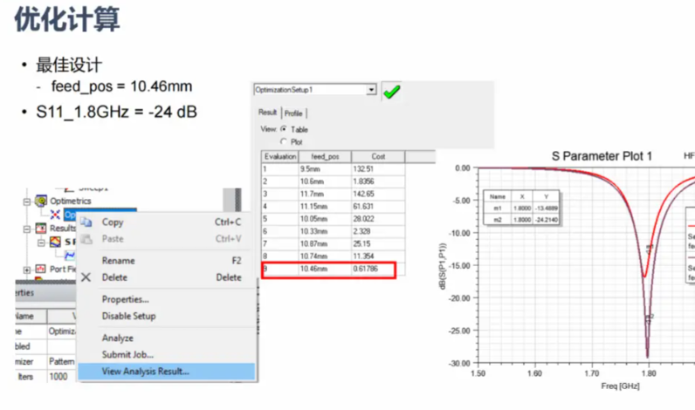Choose View Analysis Result from context menu
Screen dimensions: 695x410
click(145, 372)
